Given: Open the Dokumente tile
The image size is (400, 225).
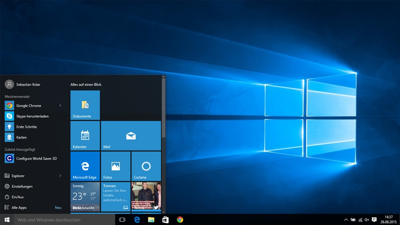Looking at the screenshot, I should click(x=85, y=105).
